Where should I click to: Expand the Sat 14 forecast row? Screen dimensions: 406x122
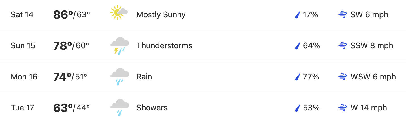pos(203,15)
